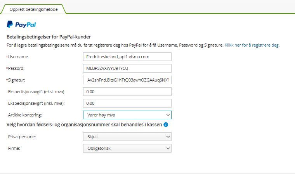
Task: Open the Artikkelkontering dropdown
Action: point(127,115)
